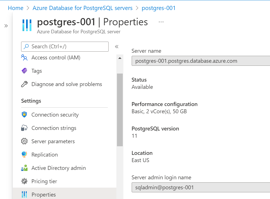
Task: Click the Replication globe icon
Action: (24, 155)
